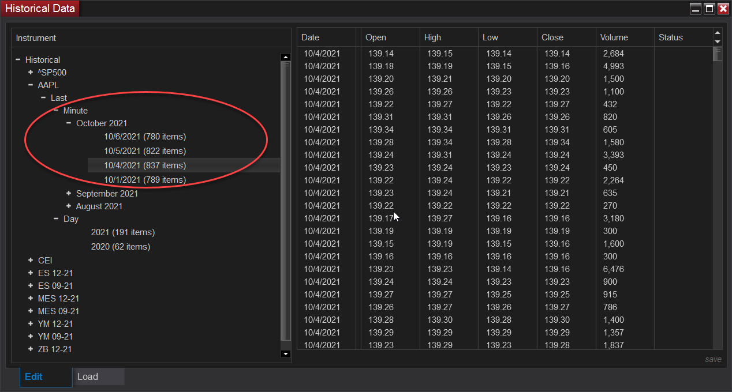
Task: Expand the September 2021 node
Action: click(69, 193)
